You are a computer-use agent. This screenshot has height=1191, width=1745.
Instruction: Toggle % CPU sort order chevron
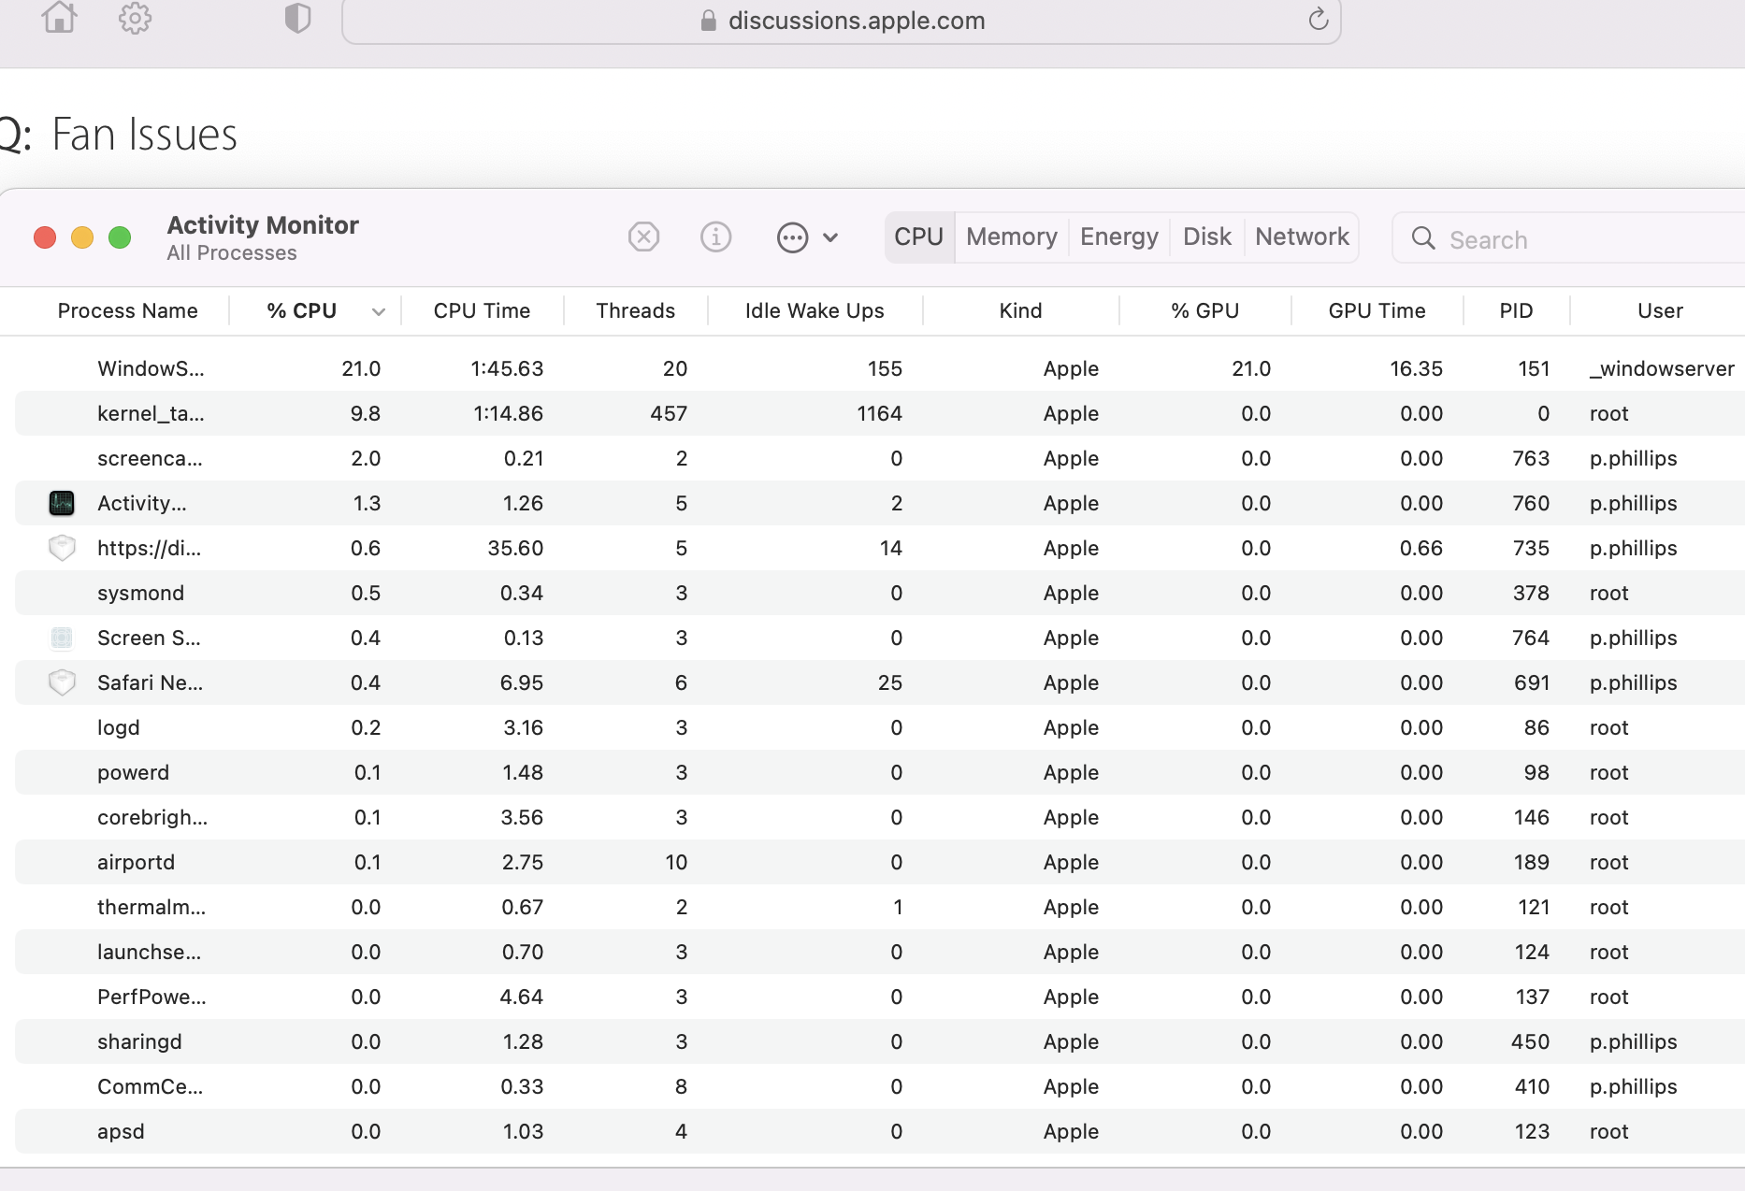click(379, 311)
